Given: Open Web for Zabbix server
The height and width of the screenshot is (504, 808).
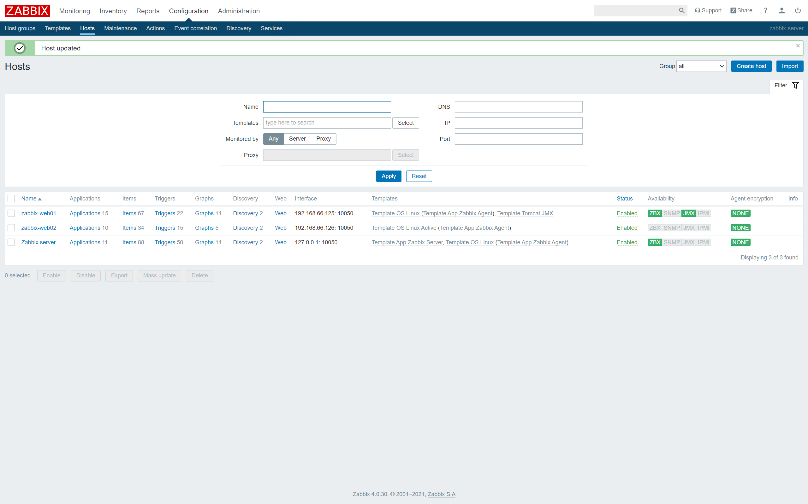Looking at the screenshot, I should point(281,242).
